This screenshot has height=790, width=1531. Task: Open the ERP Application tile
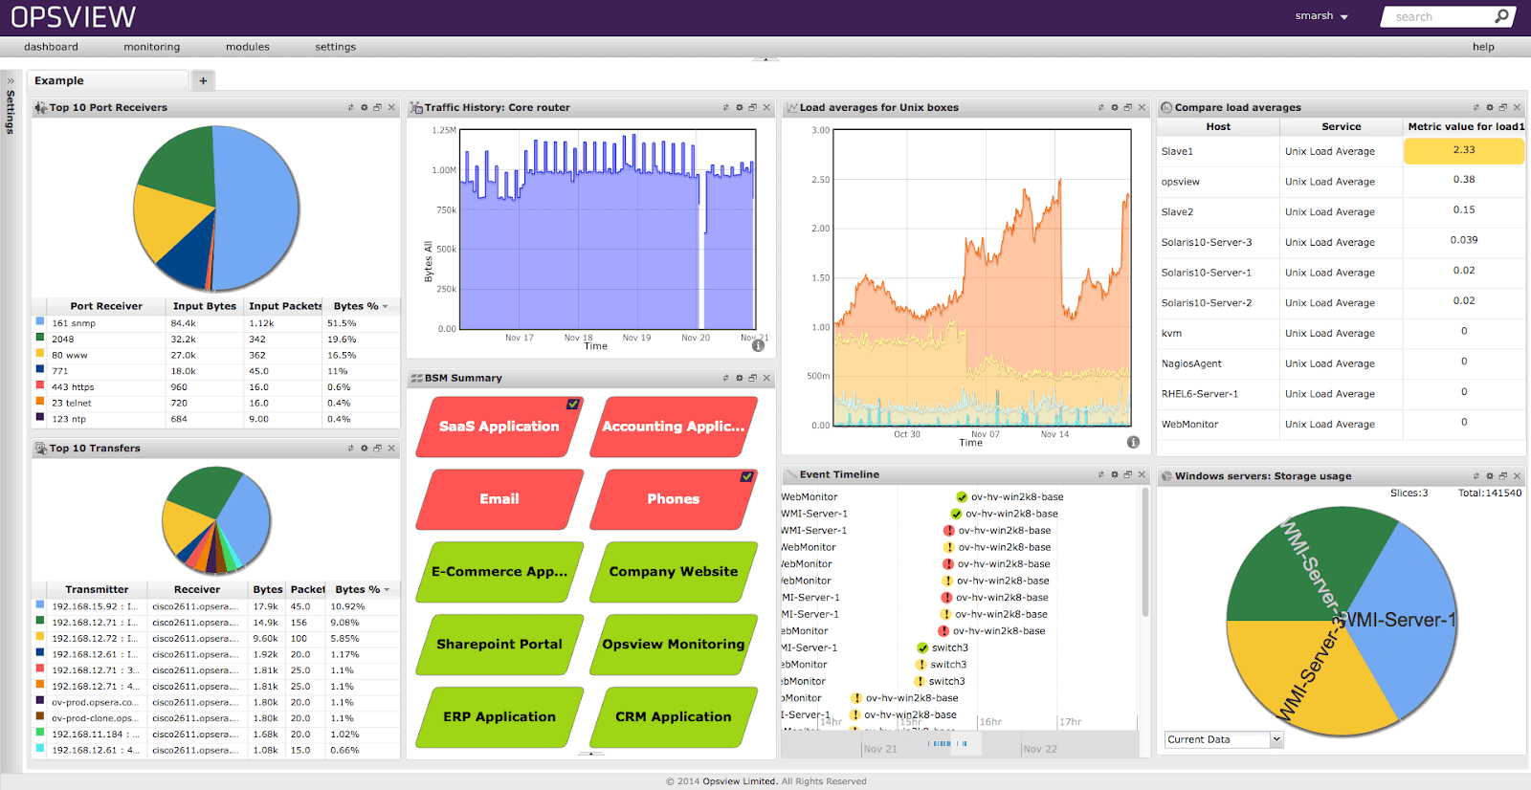[x=499, y=717]
